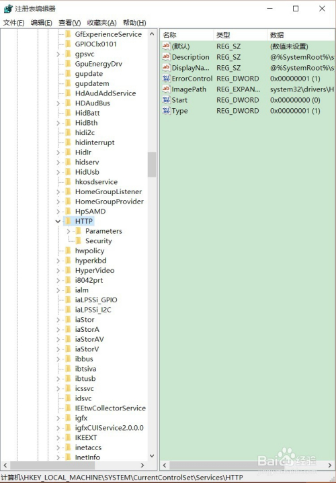Viewport: 336px width, 483px height.
Task: Select the hidinterrupt tree key
Action: 95,142
